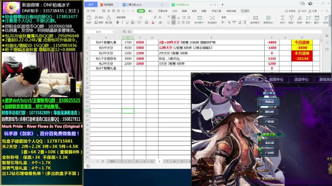332x186 pixels.
Task: Select sheet tab 7 at bottom
Action: [167, 162]
